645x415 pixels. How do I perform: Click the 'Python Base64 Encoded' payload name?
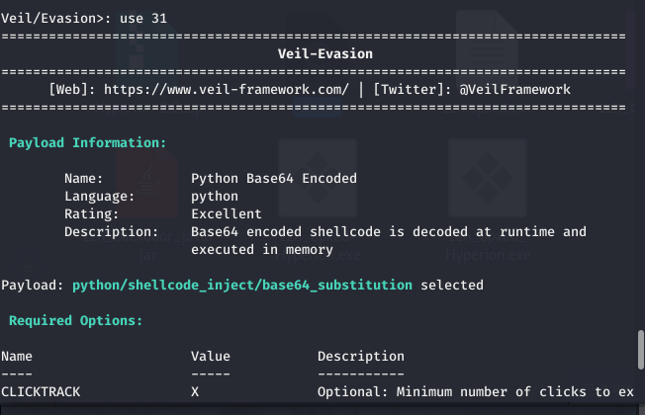click(x=274, y=178)
